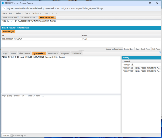
Task: Enable the Use Tooling API checkbox
Action: coord(12,136)
